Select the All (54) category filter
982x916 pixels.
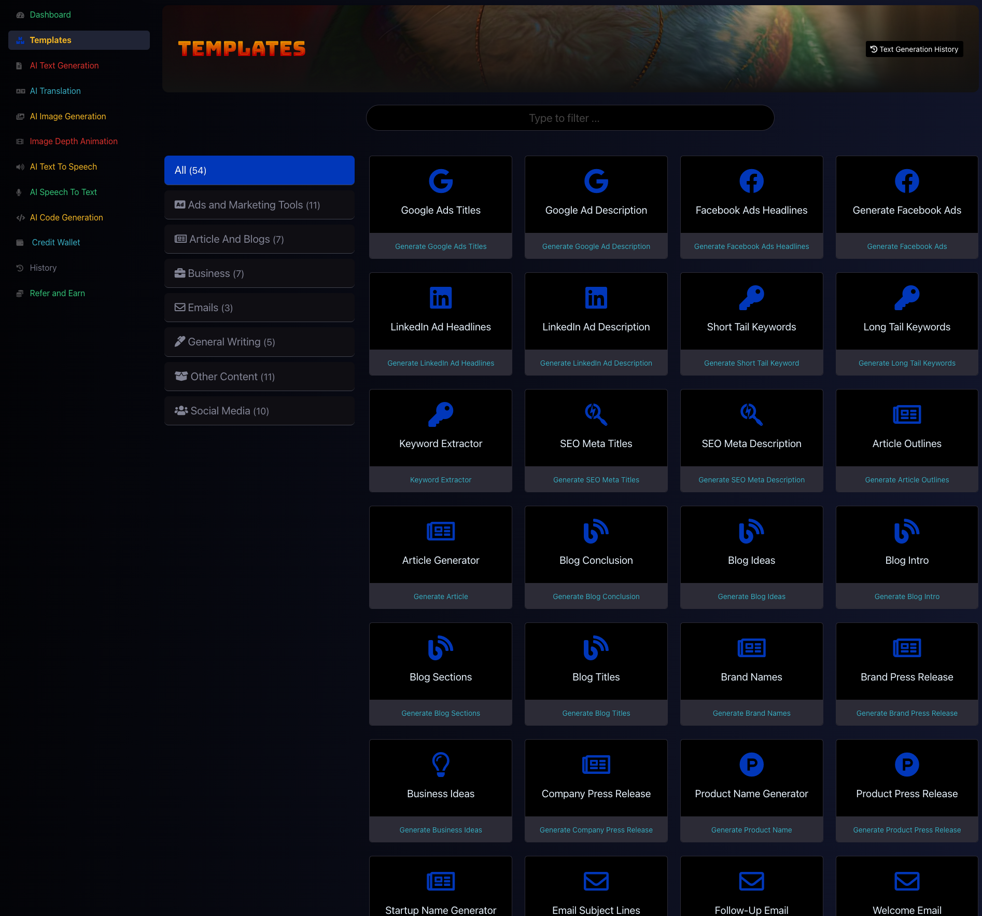259,170
